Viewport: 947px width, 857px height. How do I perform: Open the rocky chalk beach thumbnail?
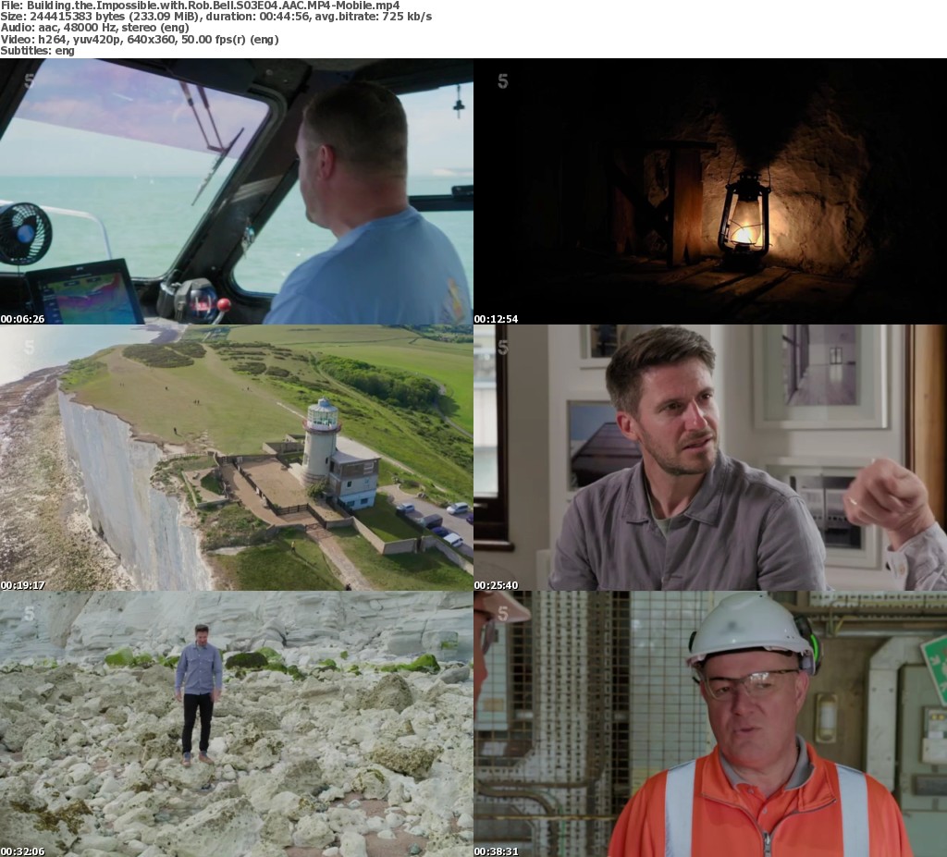tap(237, 724)
